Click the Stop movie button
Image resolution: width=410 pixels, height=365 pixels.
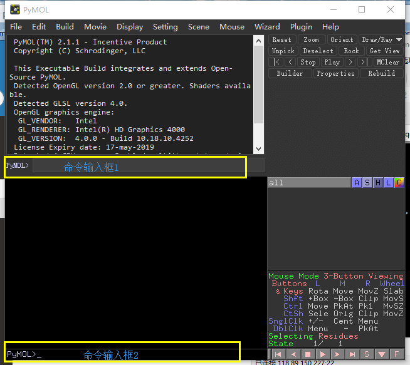(308, 62)
